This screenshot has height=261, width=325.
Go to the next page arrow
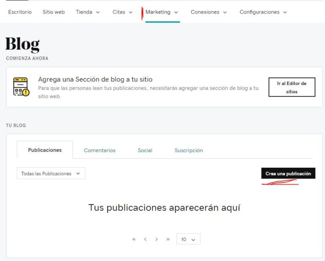point(157,239)
